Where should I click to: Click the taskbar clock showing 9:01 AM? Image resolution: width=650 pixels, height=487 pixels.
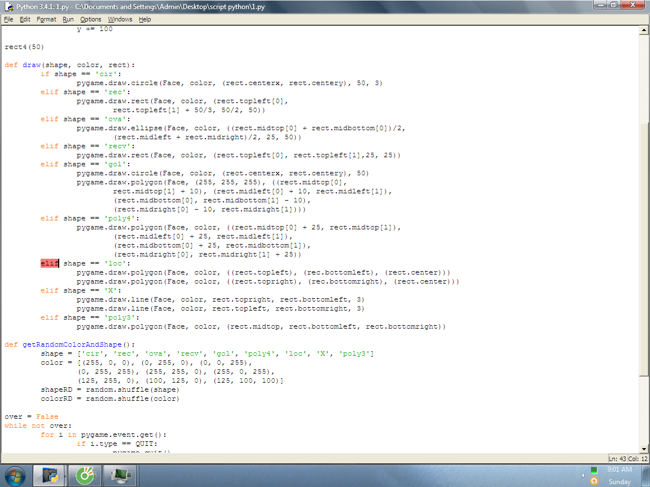pyautogui.click(x=619, y=470)
